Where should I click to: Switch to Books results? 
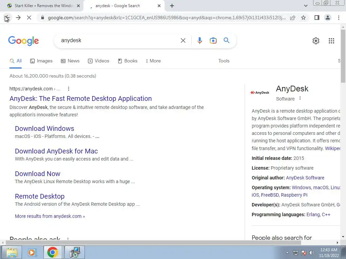127,61
